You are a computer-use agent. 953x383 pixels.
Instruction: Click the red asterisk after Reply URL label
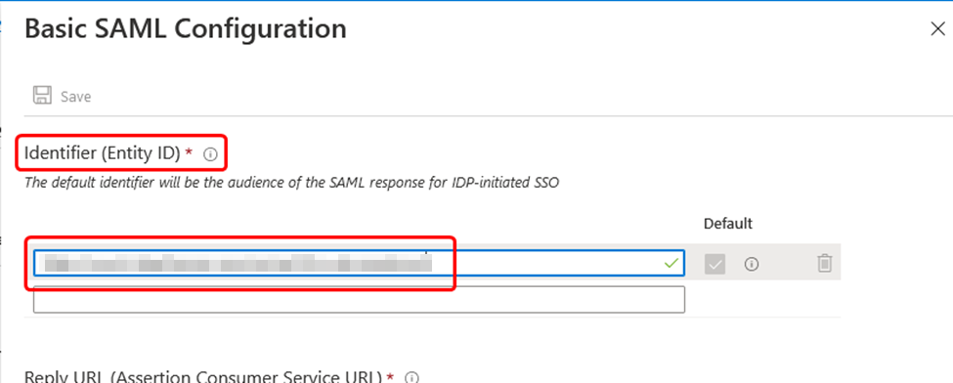point(390,376)
